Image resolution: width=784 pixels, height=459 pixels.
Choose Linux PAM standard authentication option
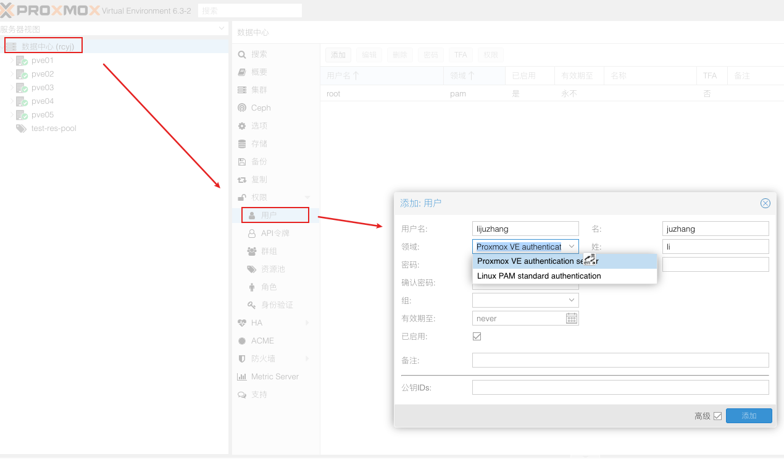(x=565, y=276)
